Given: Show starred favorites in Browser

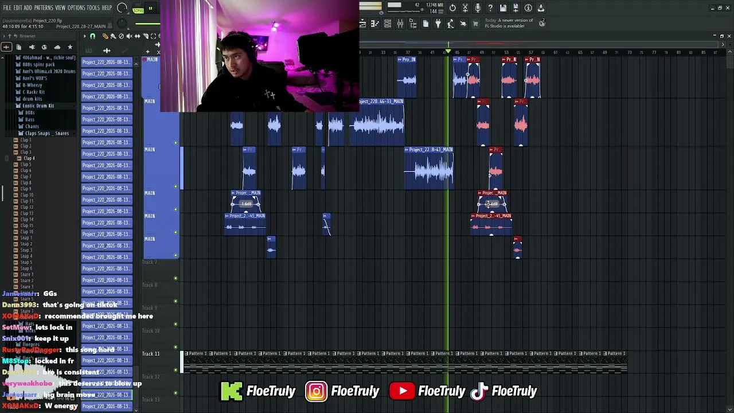Looking at the screenshot, I should click(70, 47).
